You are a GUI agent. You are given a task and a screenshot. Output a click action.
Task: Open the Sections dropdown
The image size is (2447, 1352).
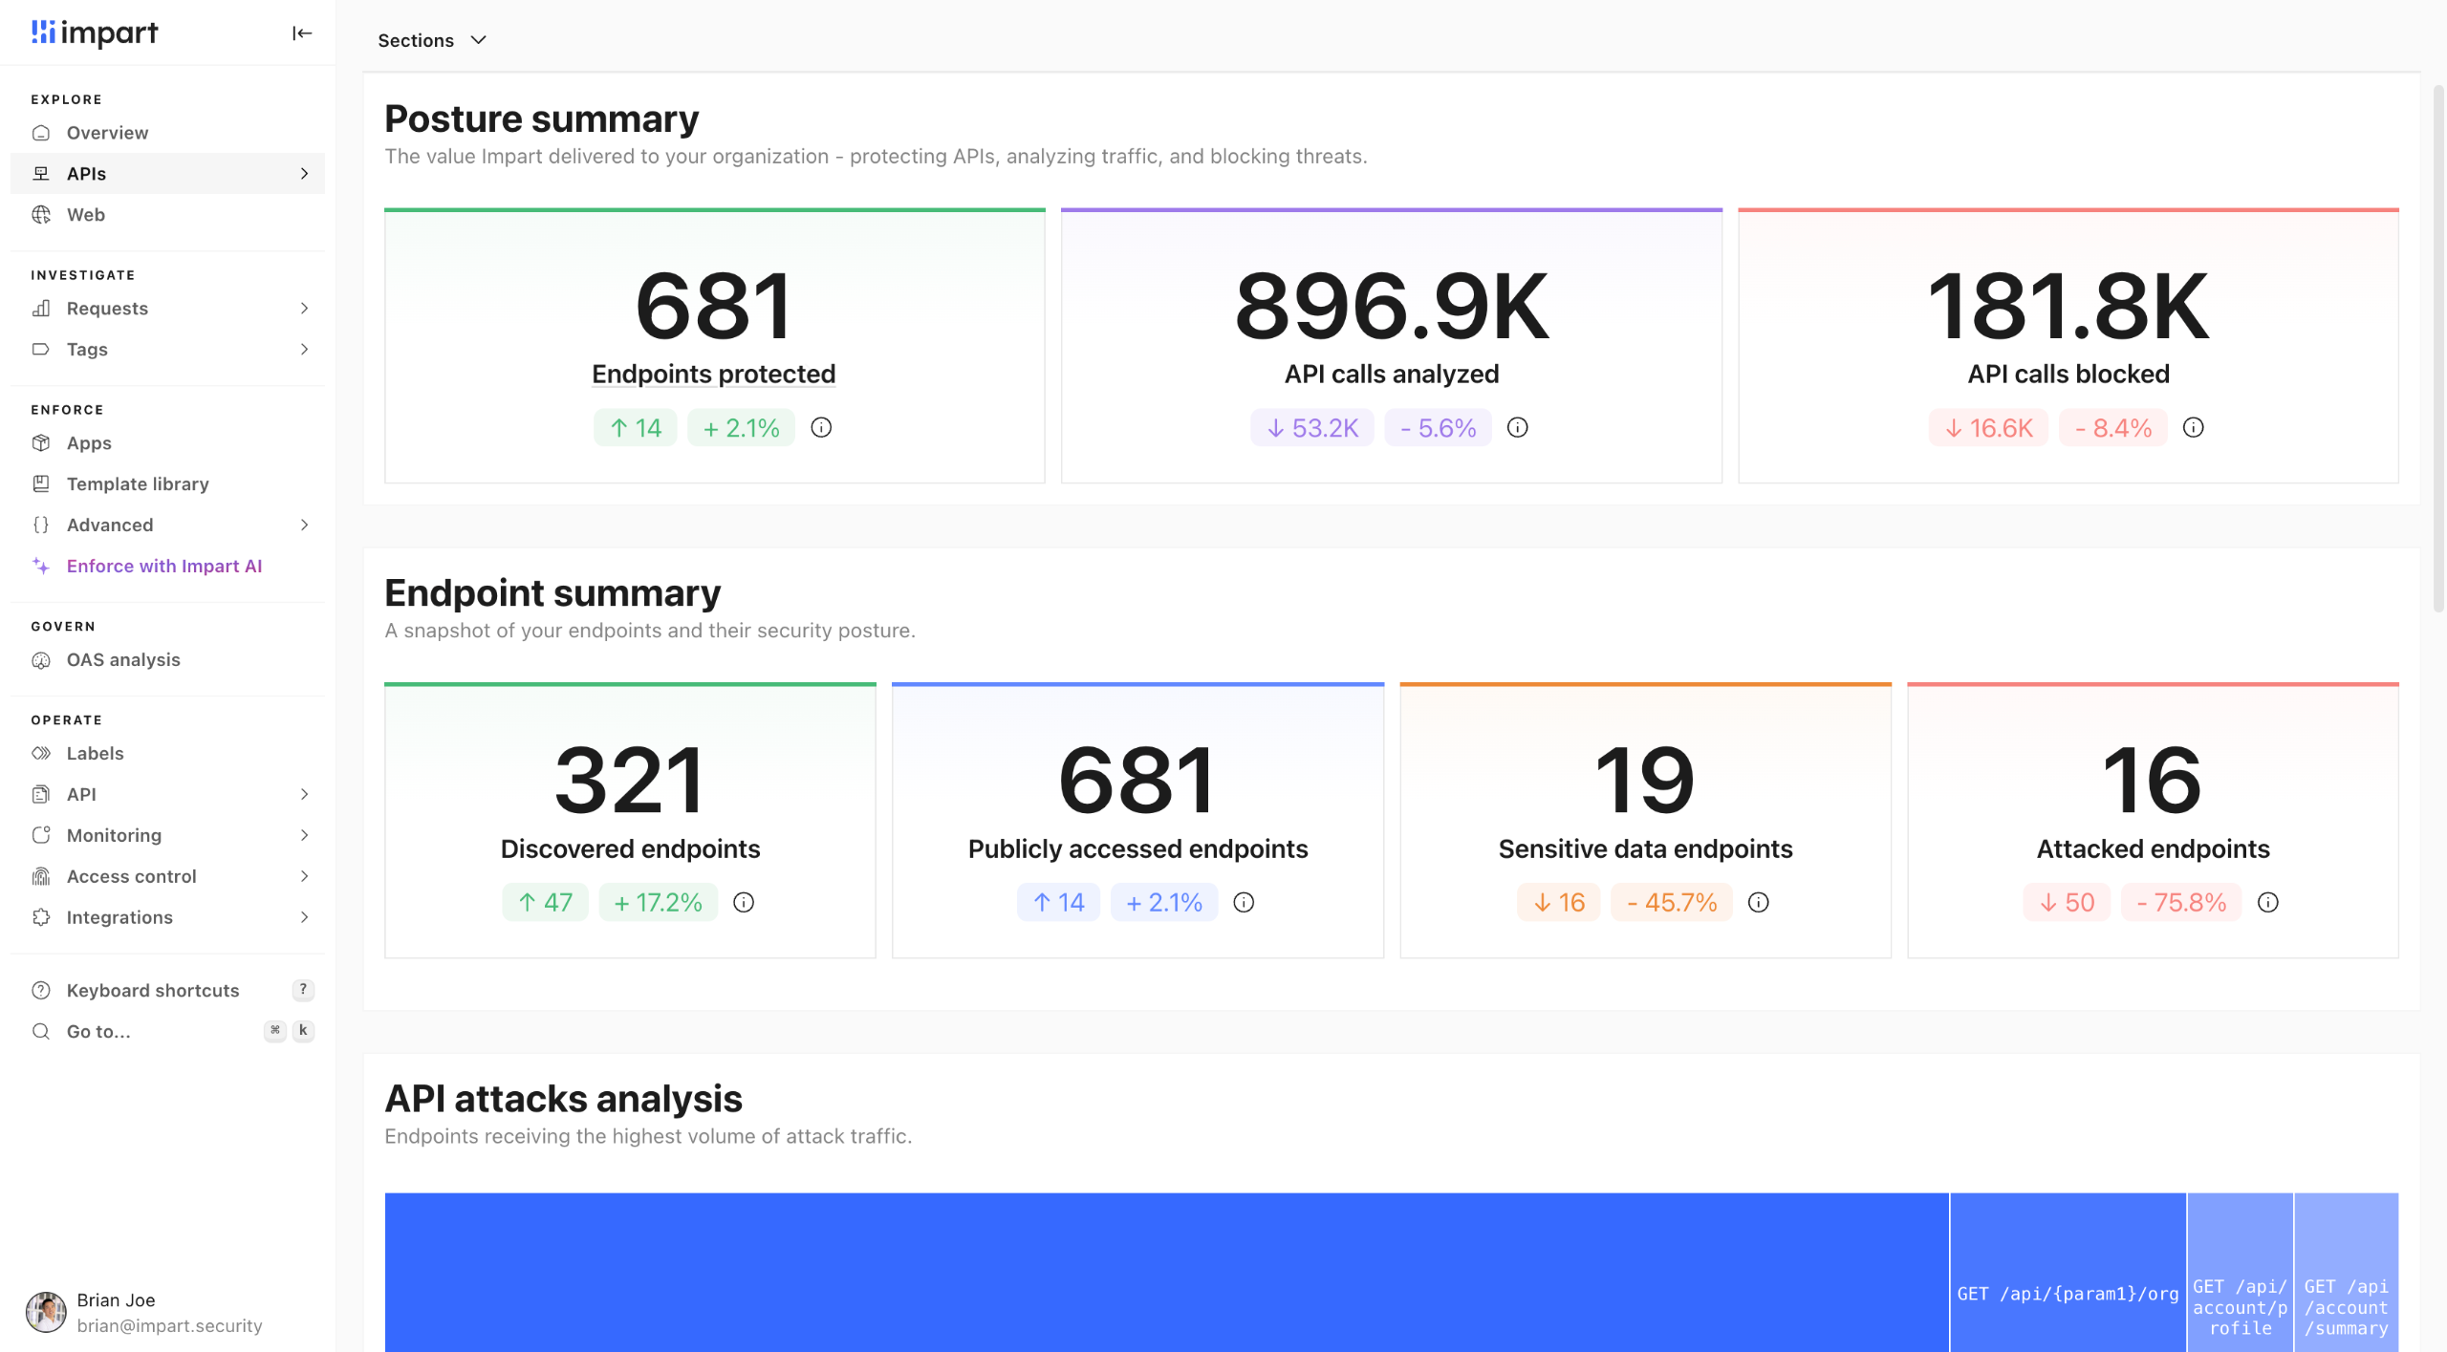tap(432, 40)
